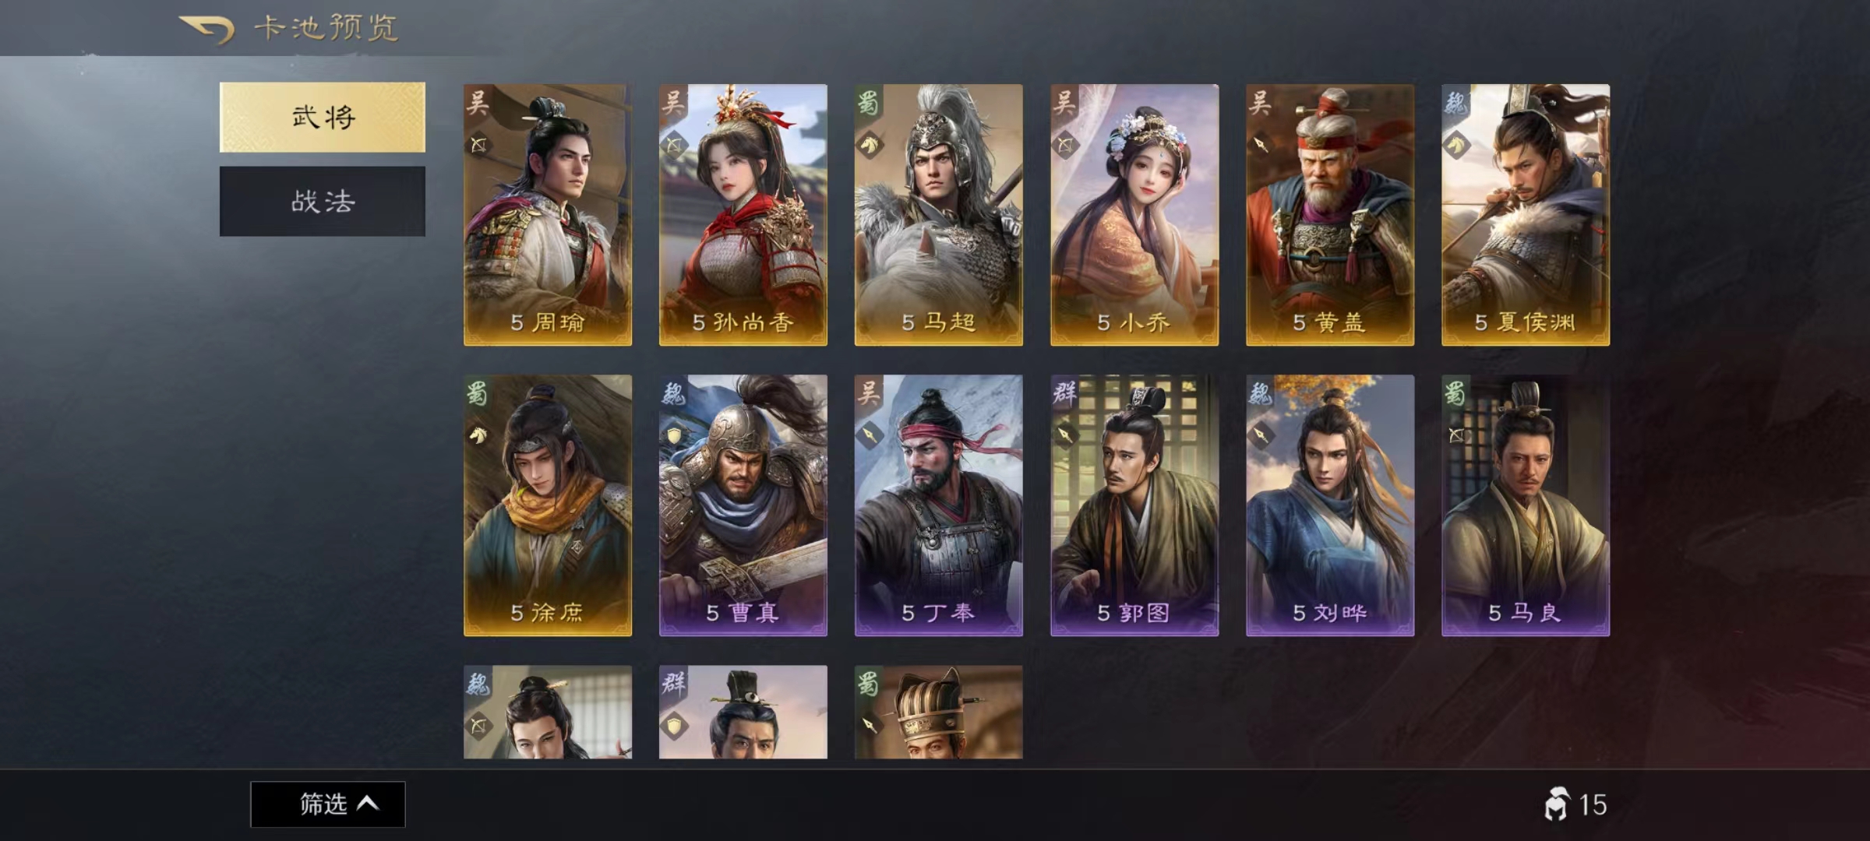This screenshot has width=1870, height=841.
Task: Switch to the 战法 tab
Action: click(323, 201)
